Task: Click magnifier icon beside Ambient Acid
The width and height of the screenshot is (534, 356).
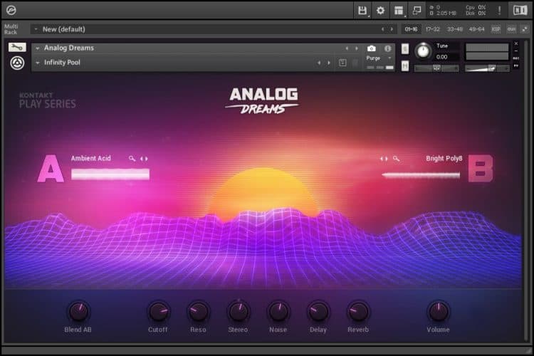Action: pos(132,159)
